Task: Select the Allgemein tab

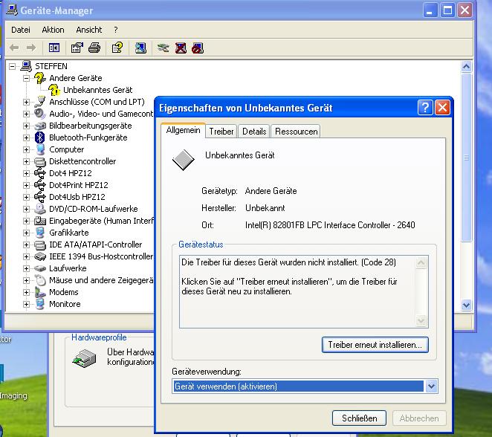Action: [184, 130]
